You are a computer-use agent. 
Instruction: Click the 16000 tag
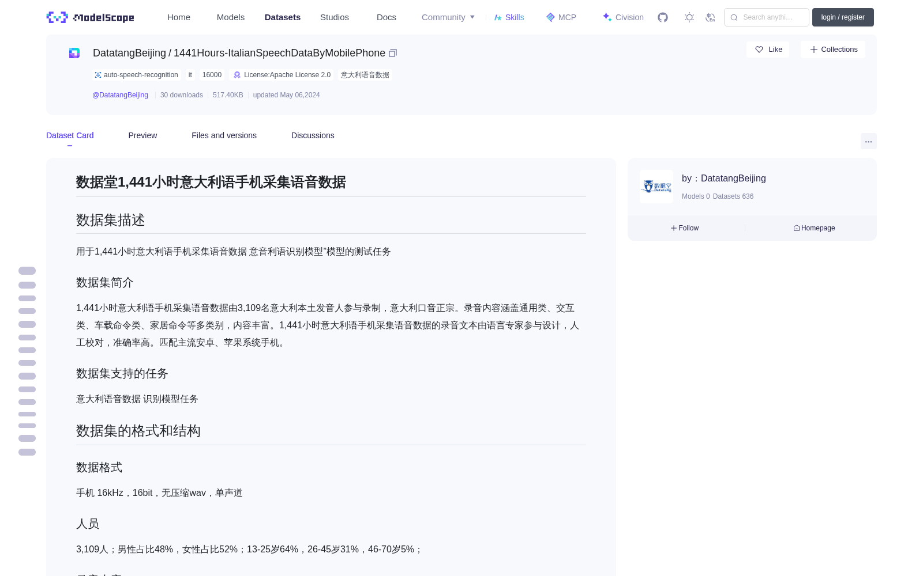212,75
